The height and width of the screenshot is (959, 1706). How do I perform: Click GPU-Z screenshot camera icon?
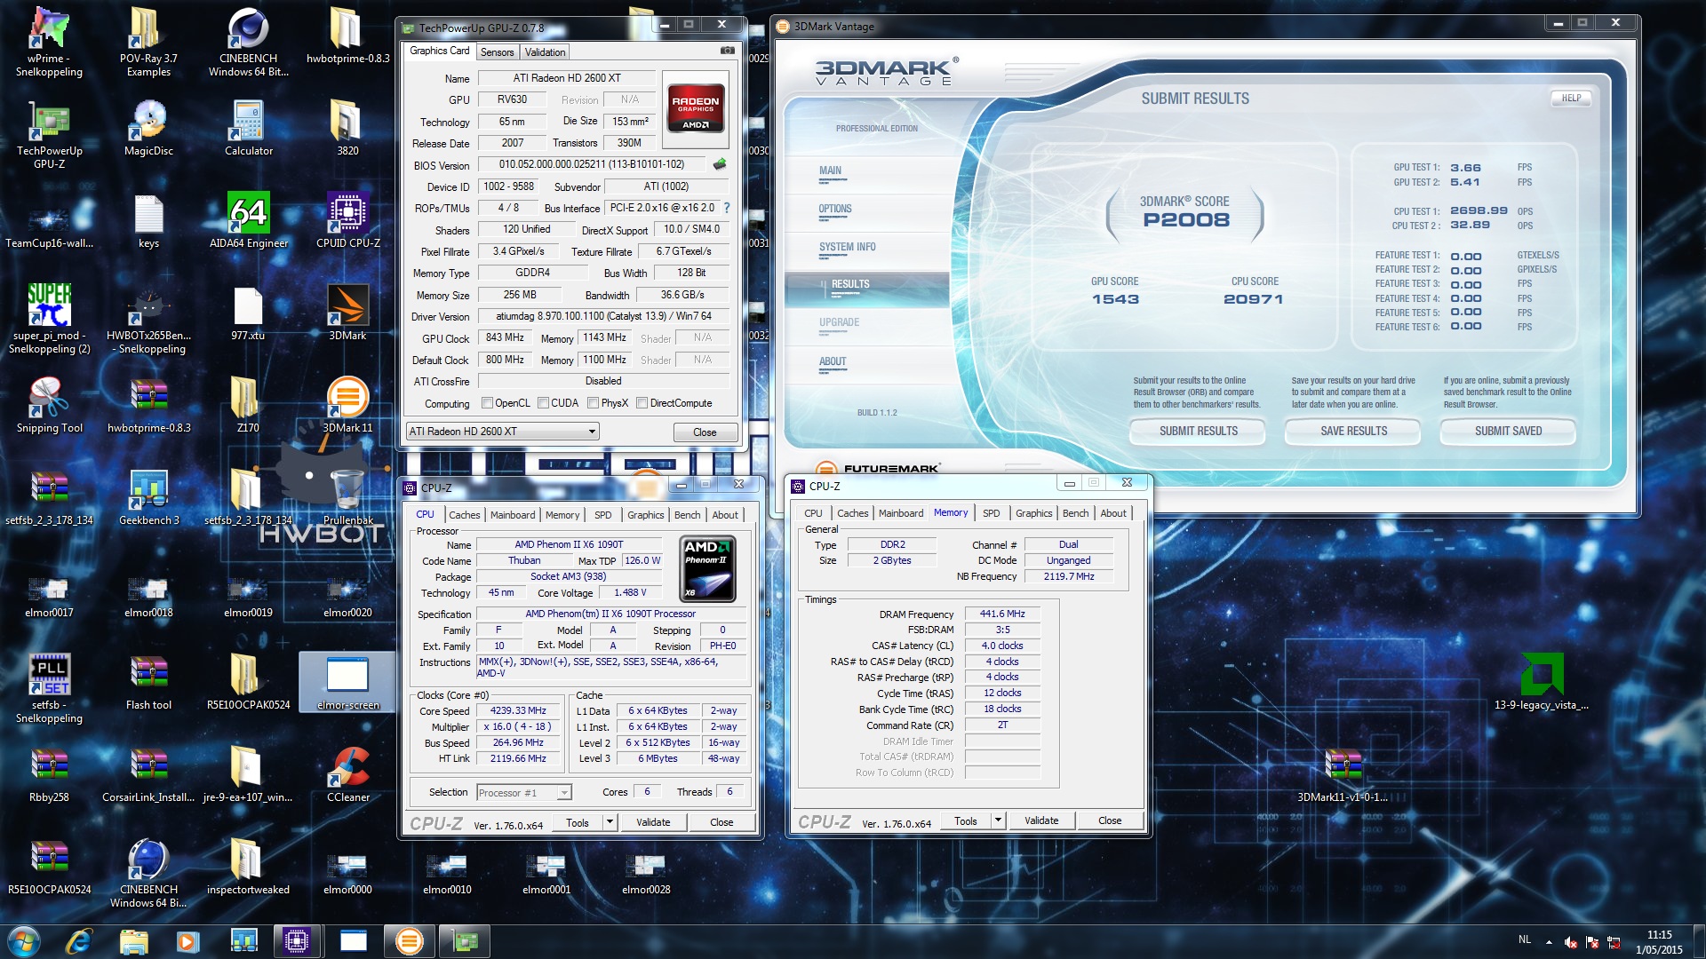click(x=728, y=51)
